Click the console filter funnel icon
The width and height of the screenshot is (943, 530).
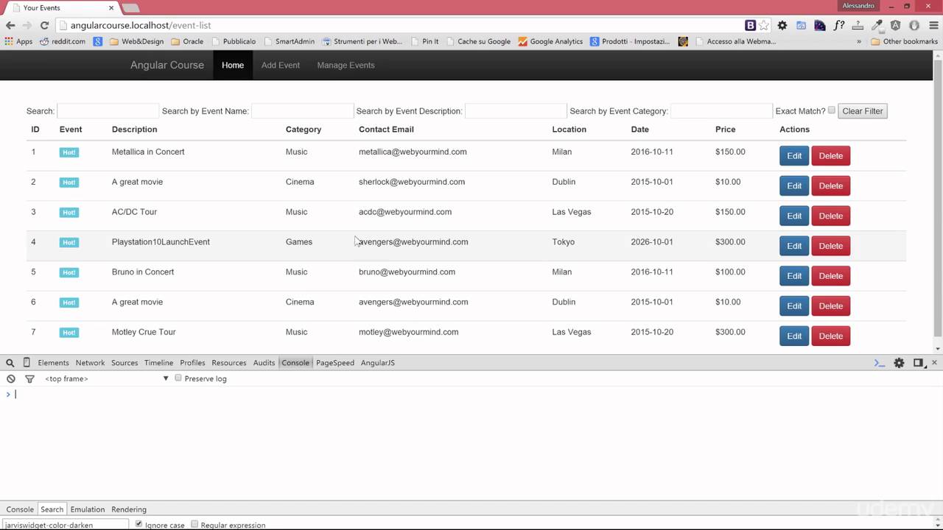29,379
